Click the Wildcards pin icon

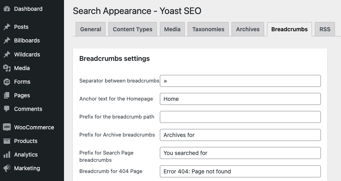(x=7, y=54)
